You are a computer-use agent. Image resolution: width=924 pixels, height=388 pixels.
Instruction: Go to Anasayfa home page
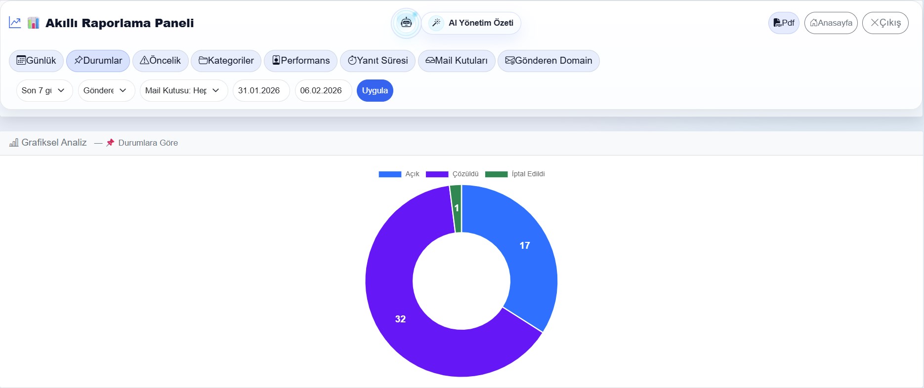pos(831,23)
